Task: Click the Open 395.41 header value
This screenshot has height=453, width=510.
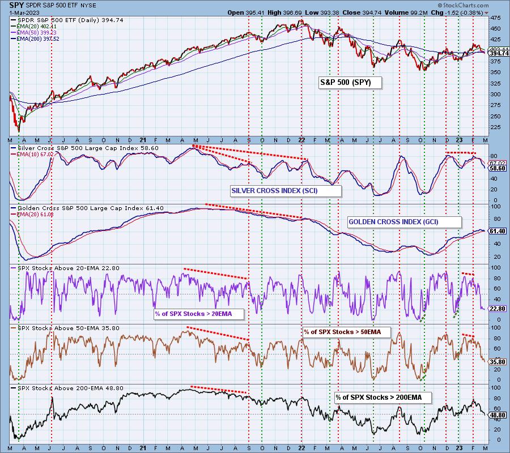Action: tap(246, 12)
